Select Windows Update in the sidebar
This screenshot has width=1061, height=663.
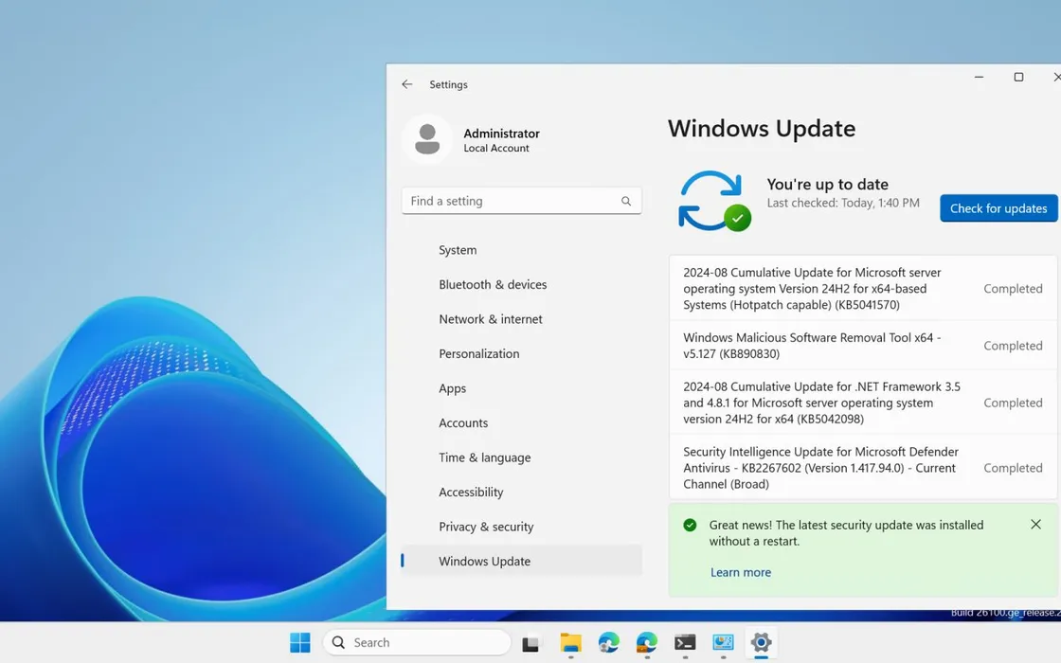[x=522, y=561]
